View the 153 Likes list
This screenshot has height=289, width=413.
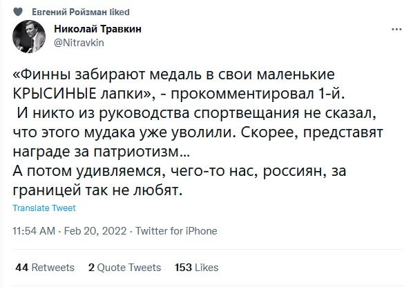(197, 268)
